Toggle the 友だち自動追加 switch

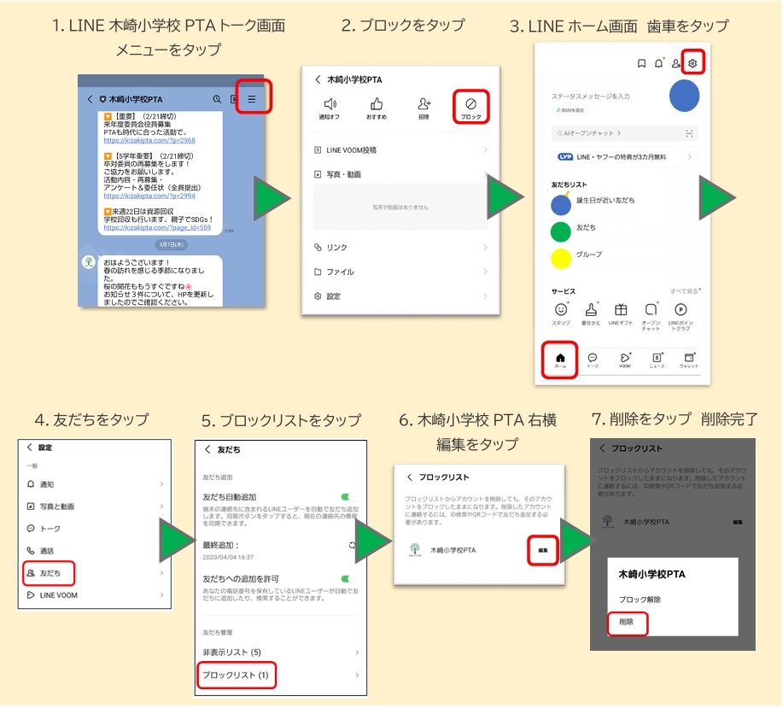348,497
